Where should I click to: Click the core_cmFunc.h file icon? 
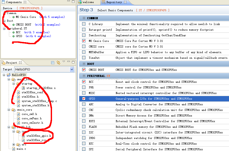pos(19,118)
